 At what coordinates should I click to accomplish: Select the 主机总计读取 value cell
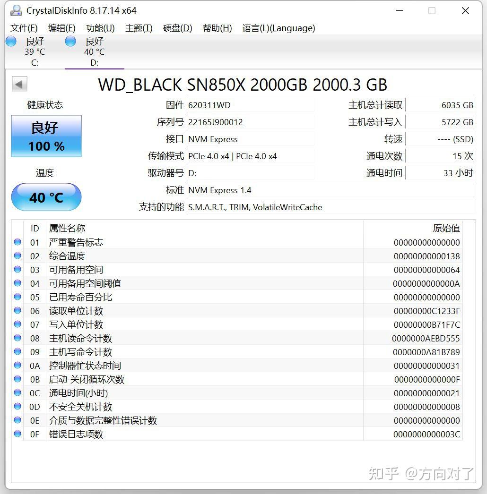click(440, 105)
